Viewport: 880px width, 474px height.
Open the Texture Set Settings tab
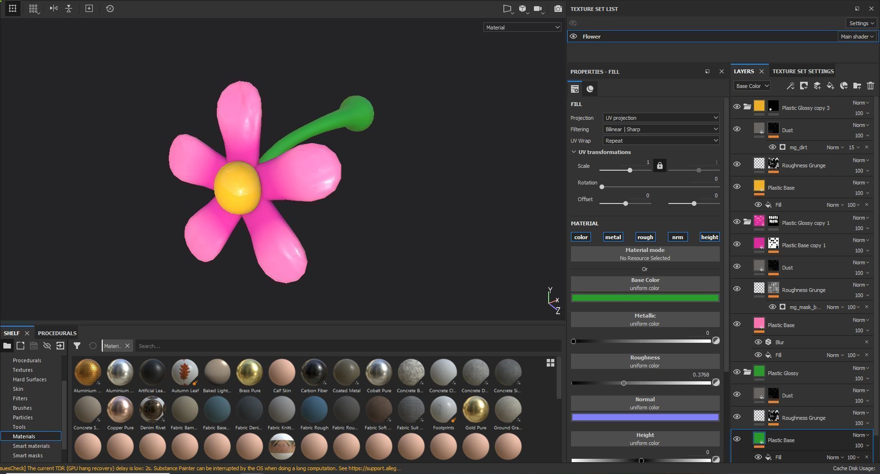click(803, 71)
